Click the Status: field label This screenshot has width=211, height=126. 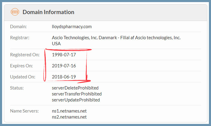click(x=17, y=88)
